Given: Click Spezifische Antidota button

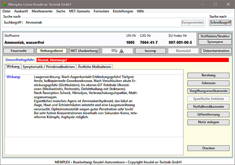Looking at the screenshot, I should 208,99.
